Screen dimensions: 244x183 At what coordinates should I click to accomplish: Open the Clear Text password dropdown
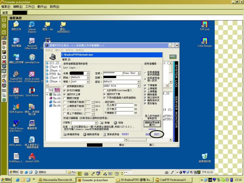[x=139, y=73]
